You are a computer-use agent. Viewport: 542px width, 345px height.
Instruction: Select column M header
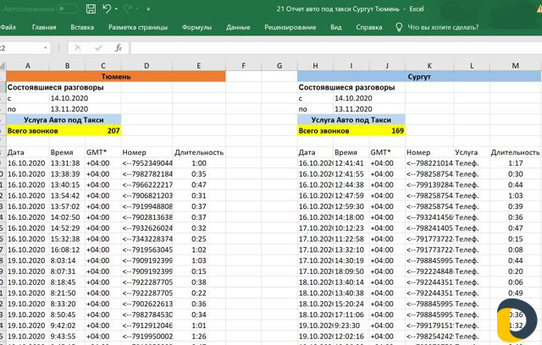click(516, 66)
